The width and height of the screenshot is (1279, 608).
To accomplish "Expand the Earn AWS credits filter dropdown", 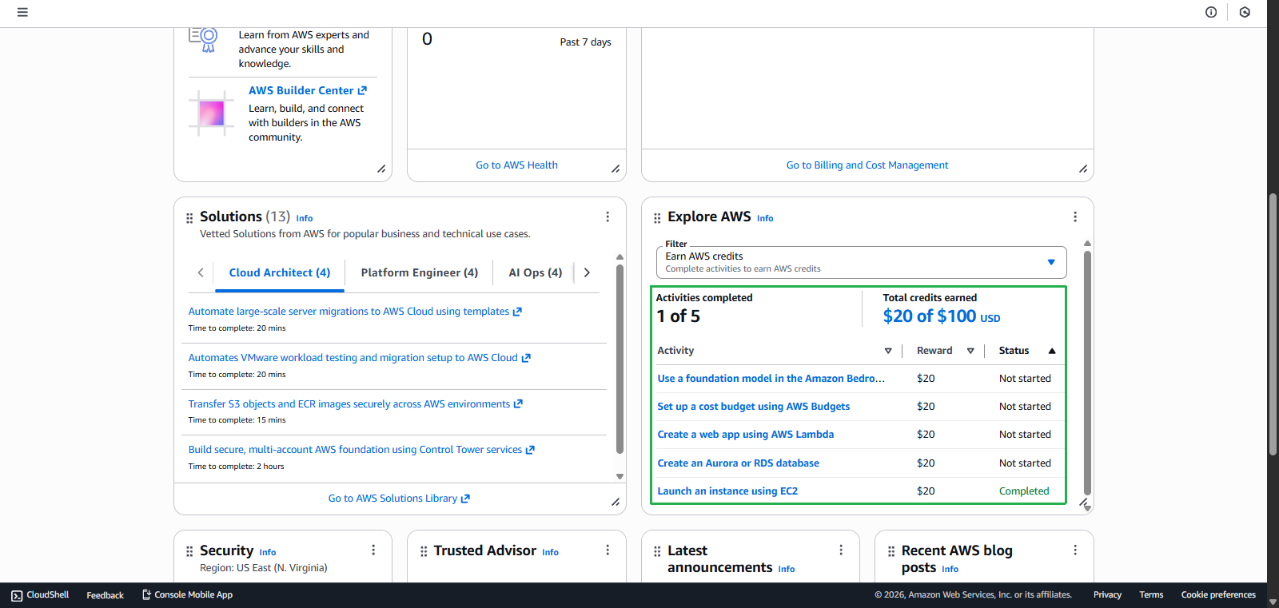I will [x=1051, y=262].
